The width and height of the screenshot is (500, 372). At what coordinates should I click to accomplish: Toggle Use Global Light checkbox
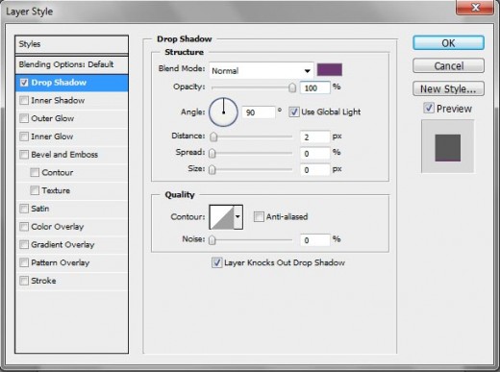click(294, 112)
